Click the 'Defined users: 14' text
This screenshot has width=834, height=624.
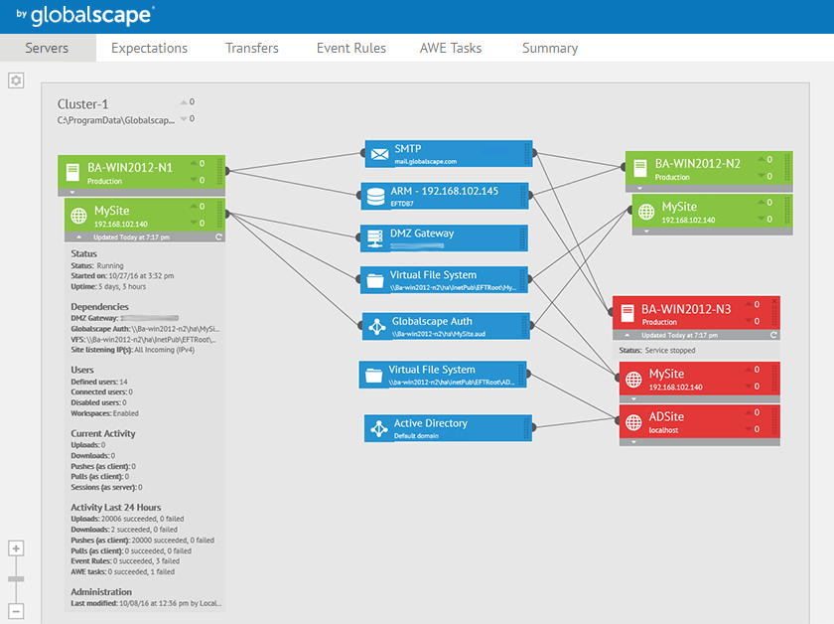click(x=99, y=382)
